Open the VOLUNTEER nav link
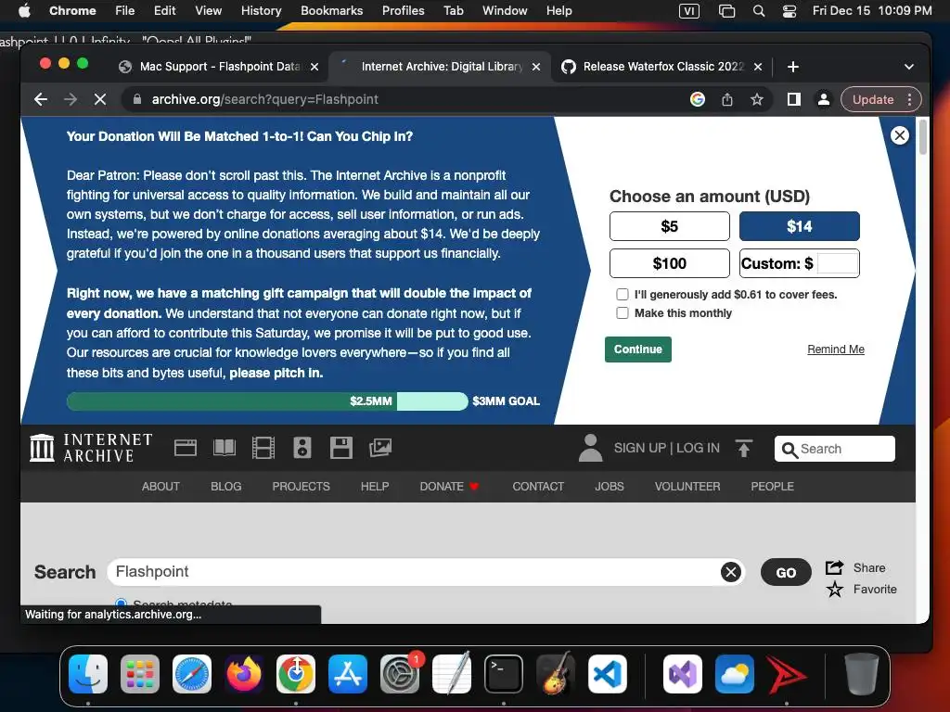 tap(687, 486)
